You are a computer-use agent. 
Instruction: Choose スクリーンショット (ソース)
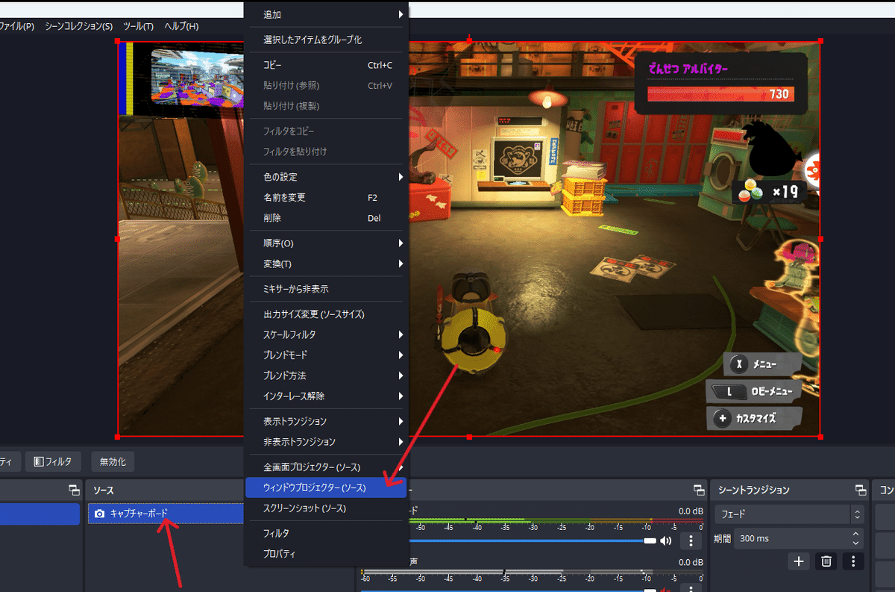[x=327, y=508]
